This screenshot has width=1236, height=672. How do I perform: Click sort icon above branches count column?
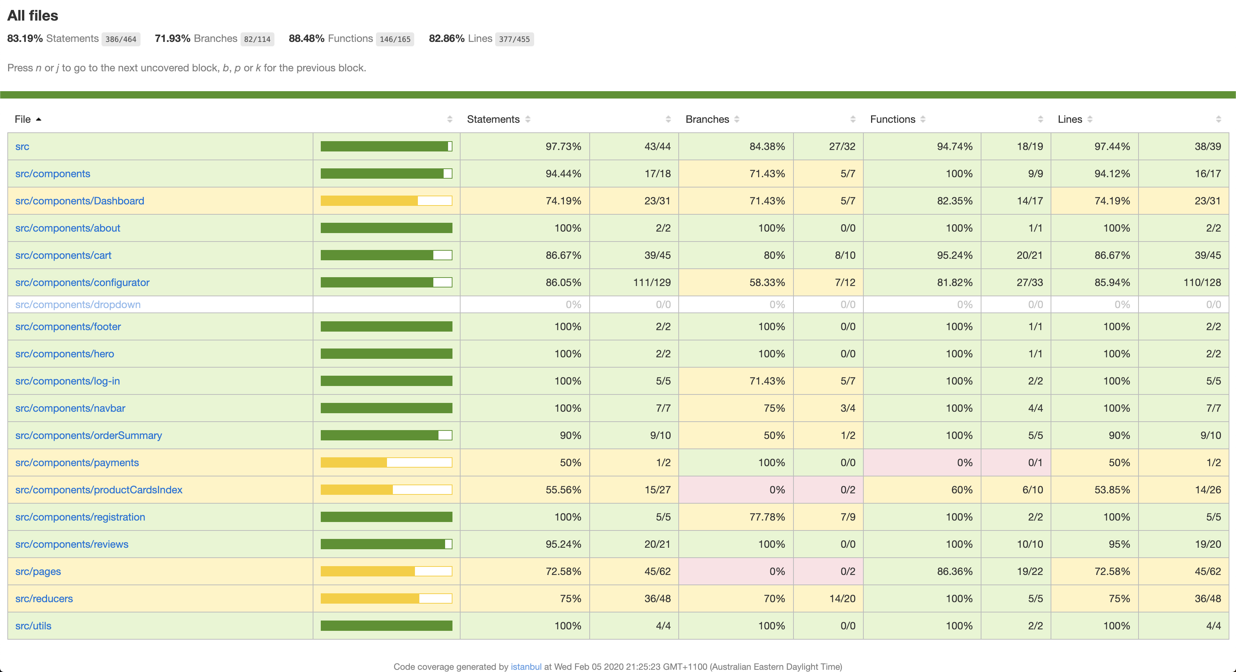tap(853, 119)
